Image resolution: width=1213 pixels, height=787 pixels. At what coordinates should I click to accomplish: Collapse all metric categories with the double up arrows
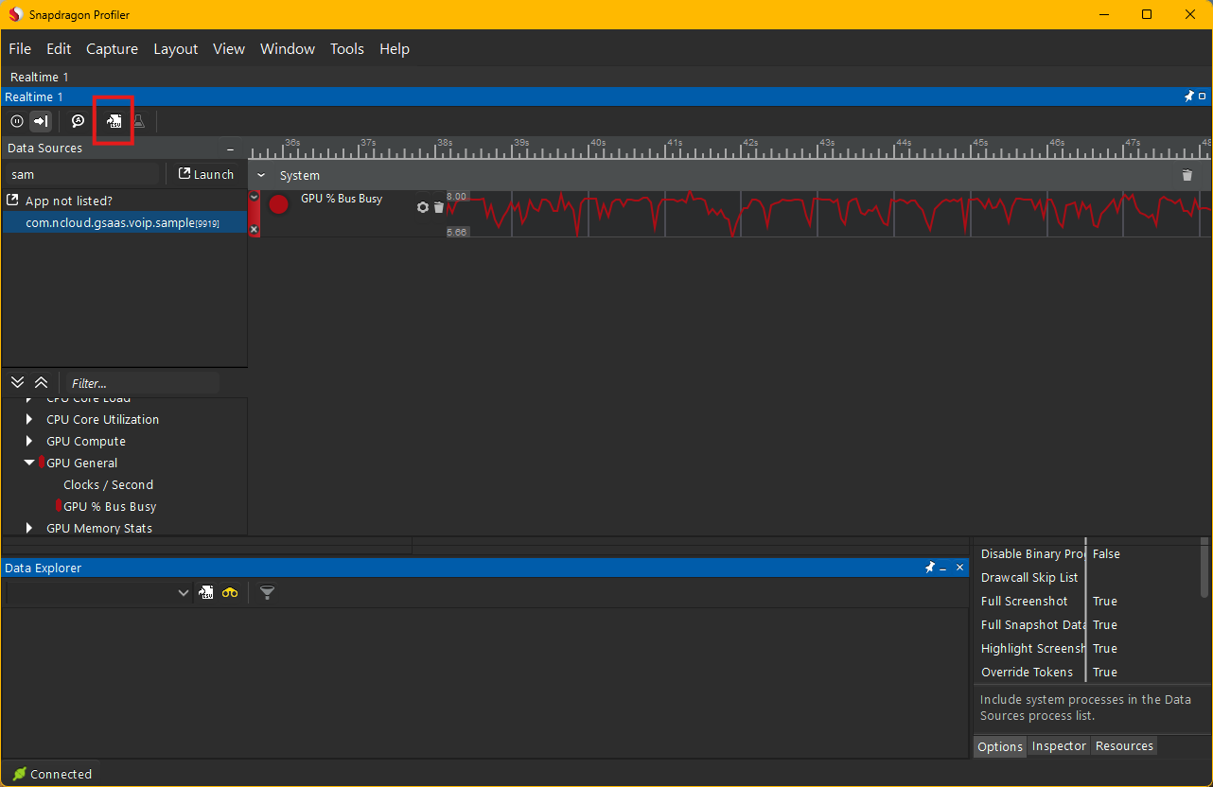pyautogui.click(x=41, y=382)
